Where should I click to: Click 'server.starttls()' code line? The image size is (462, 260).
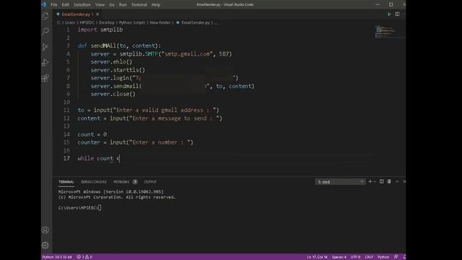[x=118, y=70]
